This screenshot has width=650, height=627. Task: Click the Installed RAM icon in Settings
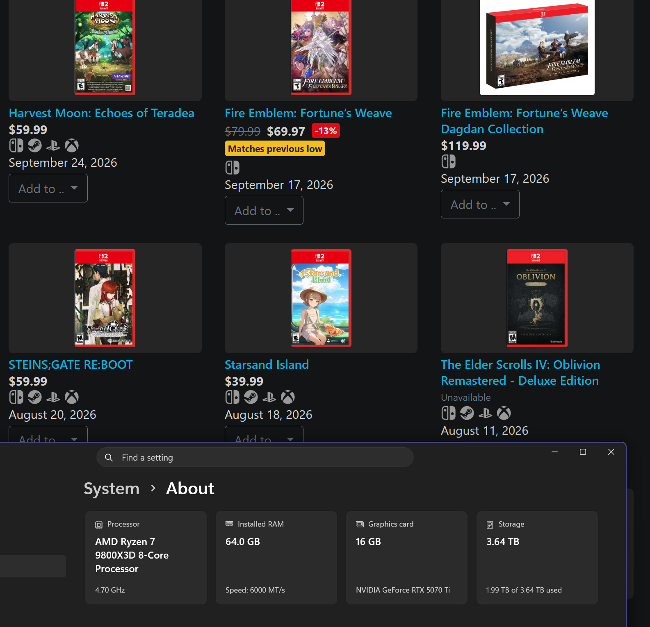(229, 524)
